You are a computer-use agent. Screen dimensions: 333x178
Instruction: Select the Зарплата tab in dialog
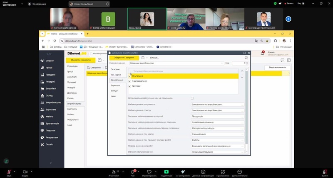tap(115, 85)
